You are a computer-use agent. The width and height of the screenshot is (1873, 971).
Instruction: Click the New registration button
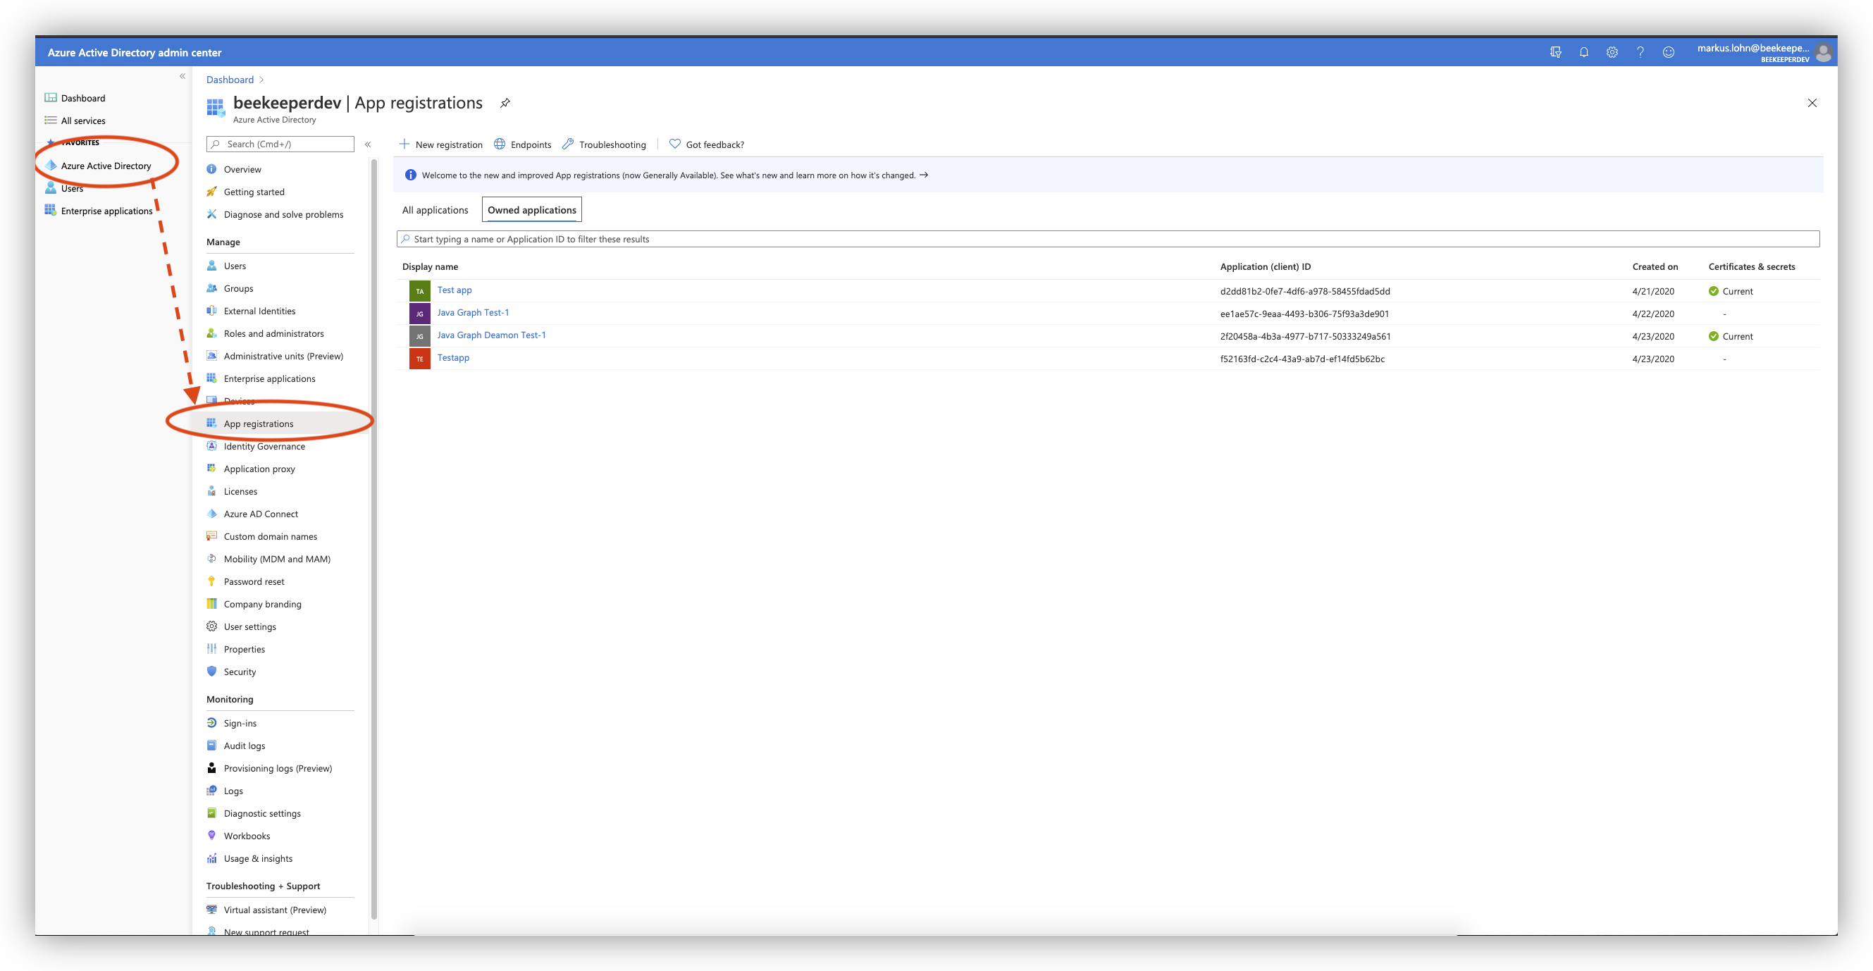(440, 144)
